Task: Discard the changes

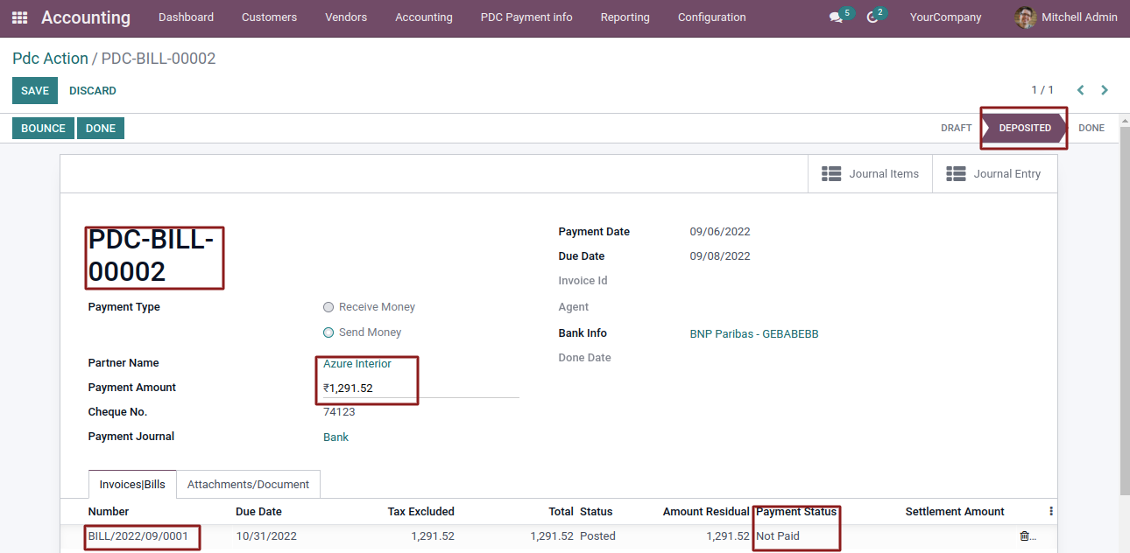Action: point(93,91)
